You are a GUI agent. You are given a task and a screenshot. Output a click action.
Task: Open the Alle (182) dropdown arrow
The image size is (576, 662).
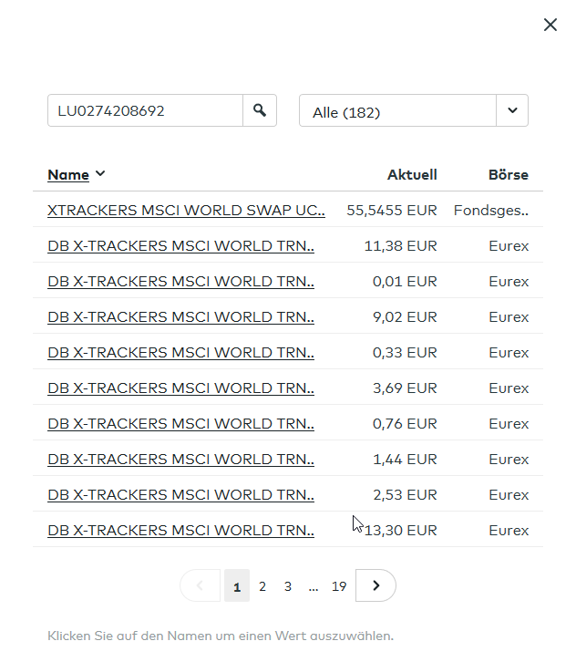[x=512, y=111]
